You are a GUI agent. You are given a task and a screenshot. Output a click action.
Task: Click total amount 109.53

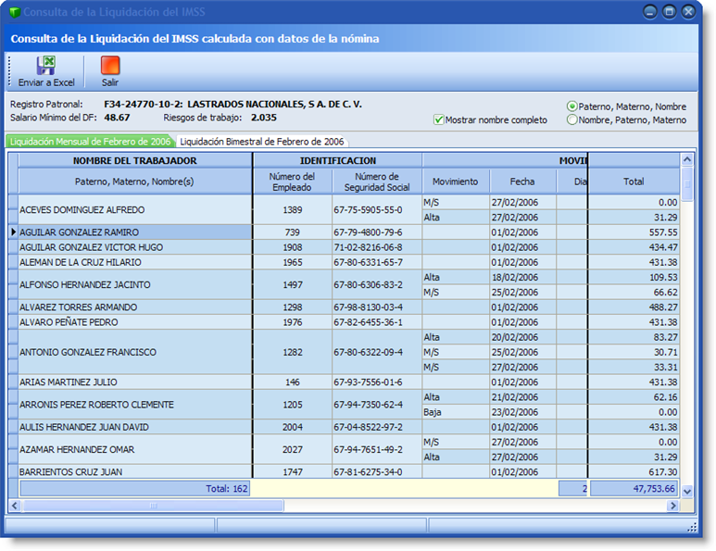pyautogui.click(x=634, y=277)
